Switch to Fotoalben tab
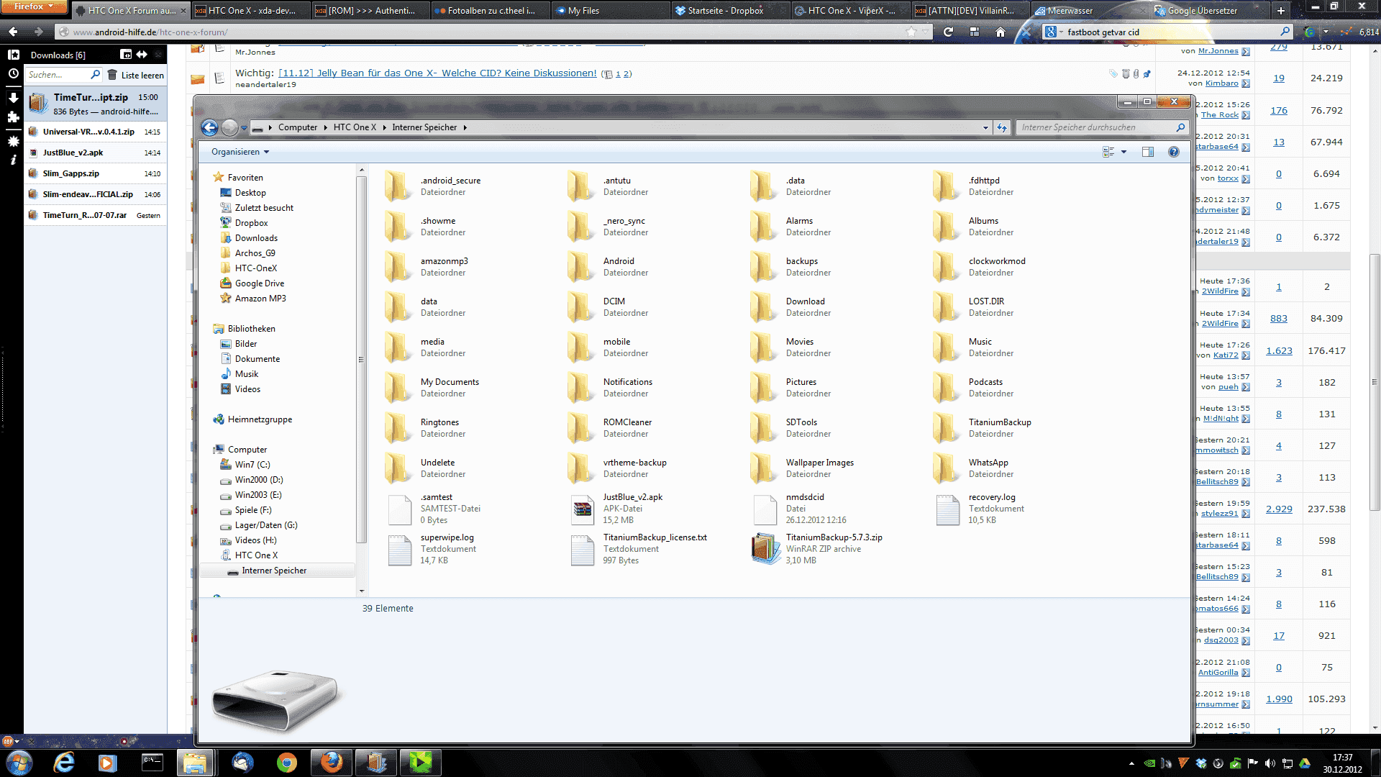The height and width of the screenshot is (777, 1381). [491, 11]
